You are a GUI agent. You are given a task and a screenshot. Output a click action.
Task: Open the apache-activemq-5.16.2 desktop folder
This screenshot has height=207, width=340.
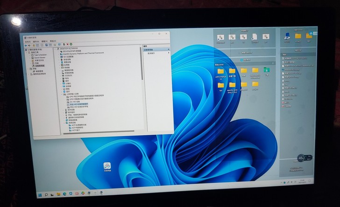click(x=232, y=88)
